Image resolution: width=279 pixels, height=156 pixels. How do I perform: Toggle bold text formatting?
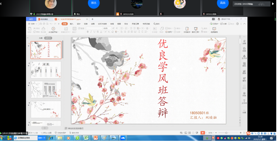click(87, 32)
